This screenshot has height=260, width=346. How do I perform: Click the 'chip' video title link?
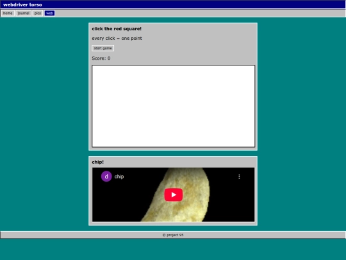tap(119, 177)
